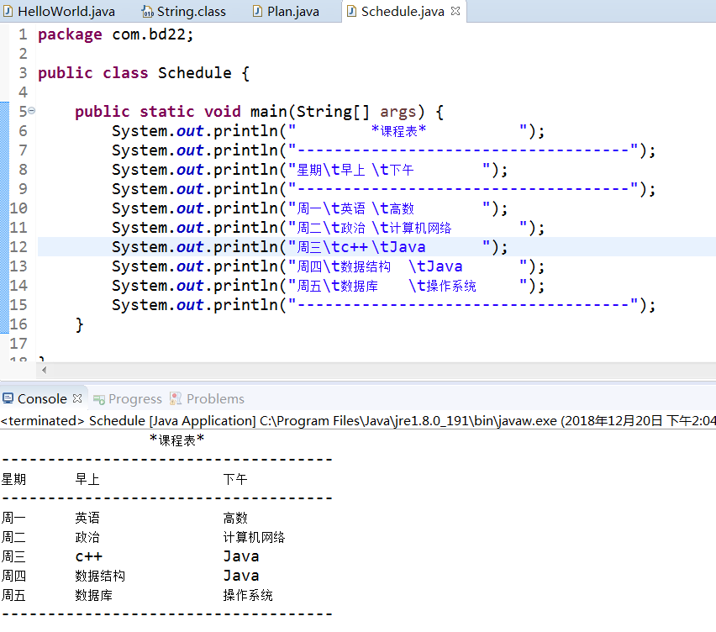Click the 'package' keyword on line 1
Viewport: 716px width, 632px height.
tap(70, 34)
